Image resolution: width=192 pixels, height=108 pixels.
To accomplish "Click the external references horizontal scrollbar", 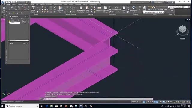I will (19, 40).
